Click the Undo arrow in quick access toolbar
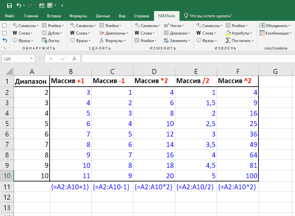 [x=19, y=5]
